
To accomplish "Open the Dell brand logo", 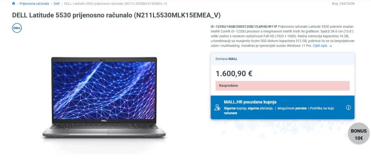I will (17, 28).
